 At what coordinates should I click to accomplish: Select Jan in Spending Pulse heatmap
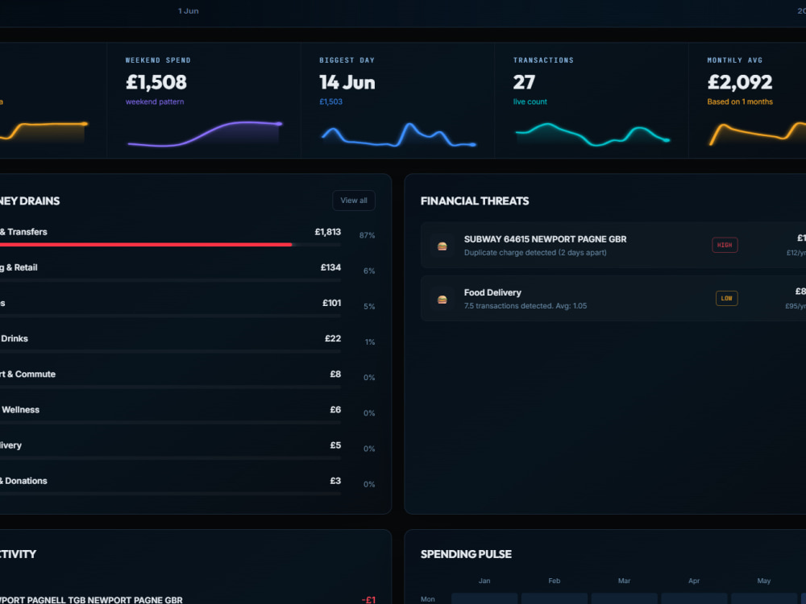484,581
